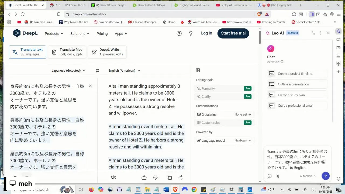
Task: Choose Outline a presentation suggestion
Action: click(x=298, y=84)
